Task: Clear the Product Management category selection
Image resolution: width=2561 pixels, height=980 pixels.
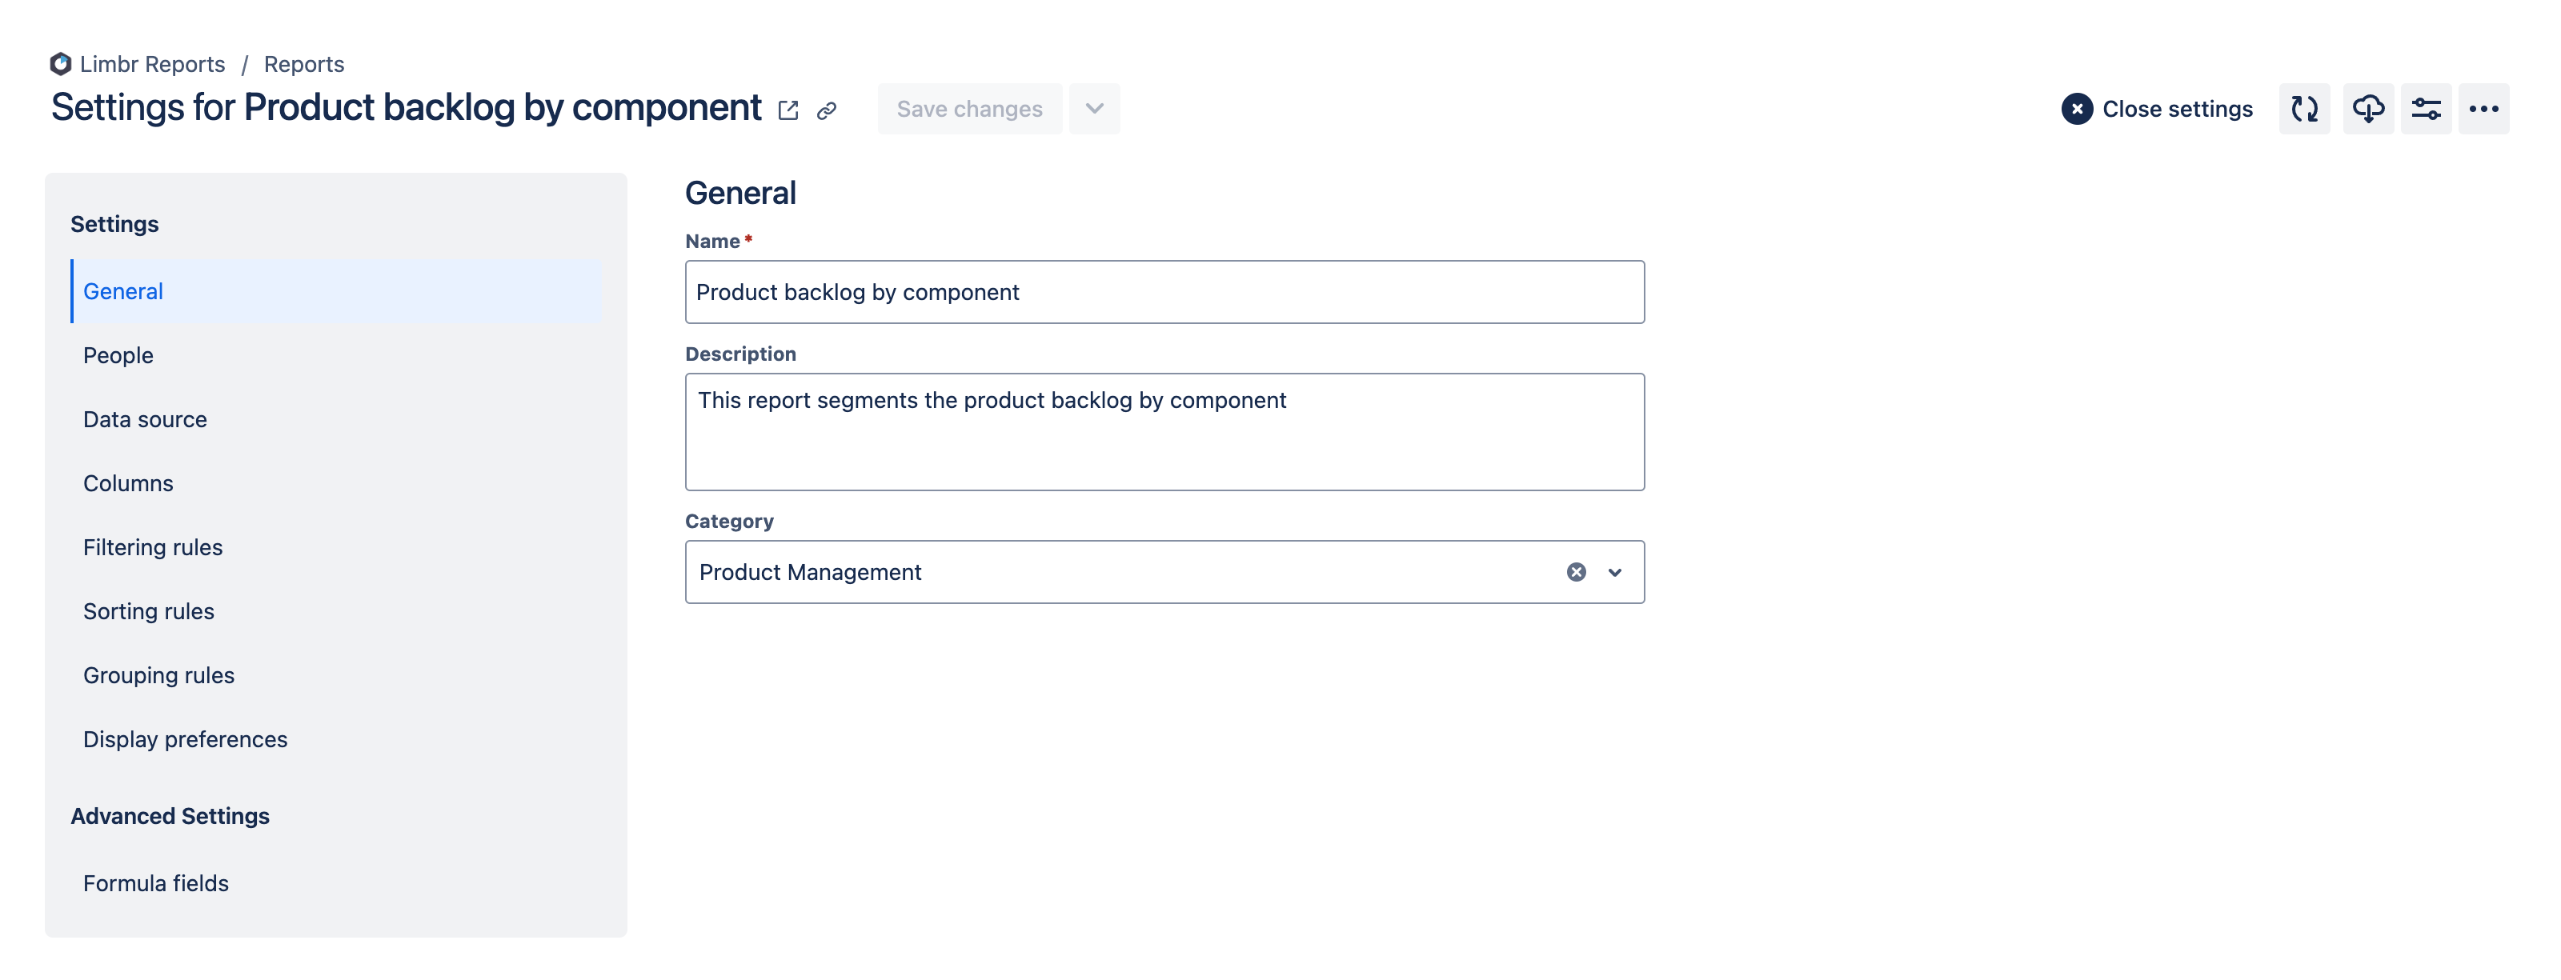Action: click(1577, 571)
